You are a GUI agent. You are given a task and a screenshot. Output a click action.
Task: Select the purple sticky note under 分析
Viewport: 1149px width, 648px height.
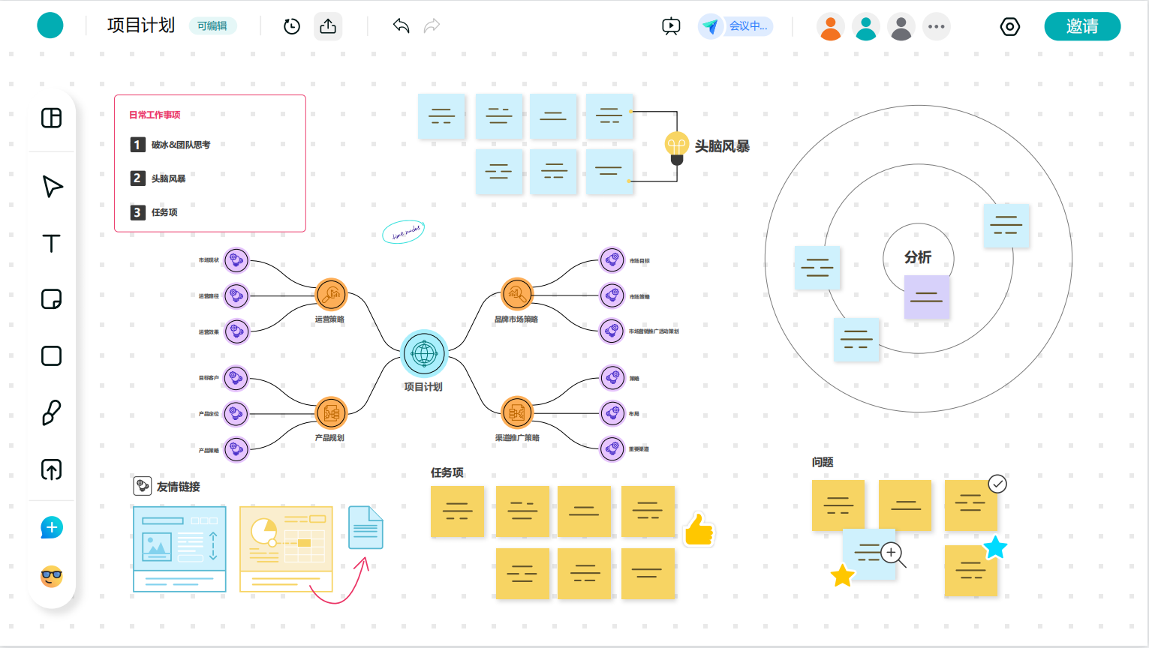point(927,297)
